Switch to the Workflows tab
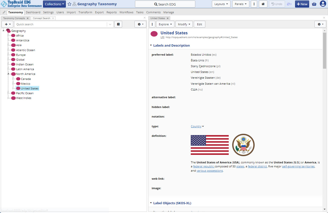 click(126, 12)
